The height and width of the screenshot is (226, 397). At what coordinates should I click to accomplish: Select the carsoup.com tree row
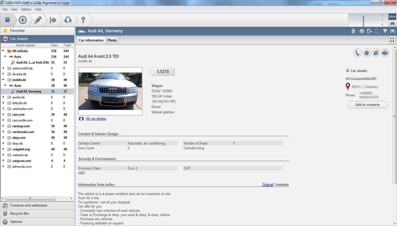37,126
